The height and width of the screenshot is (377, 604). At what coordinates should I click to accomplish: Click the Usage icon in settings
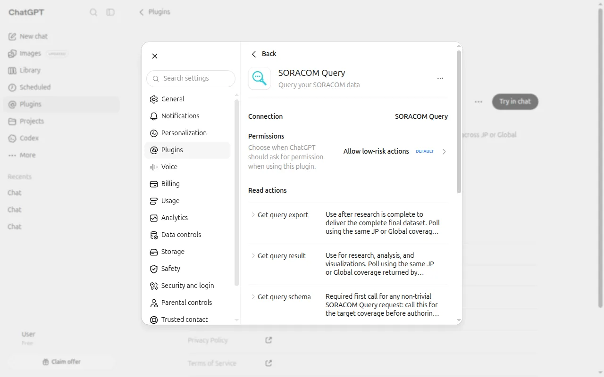click(x=154, y=201)
